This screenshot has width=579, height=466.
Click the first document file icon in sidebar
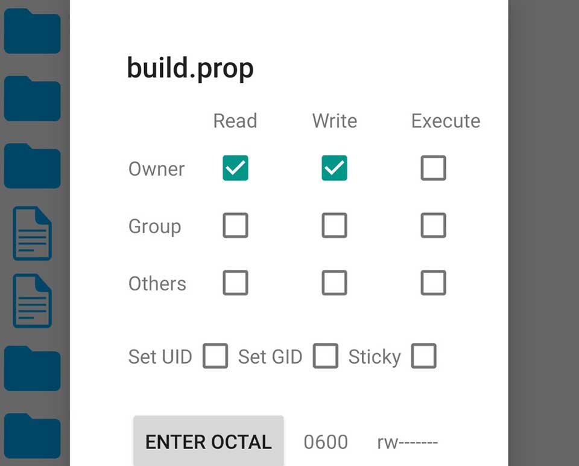(33, 234)
